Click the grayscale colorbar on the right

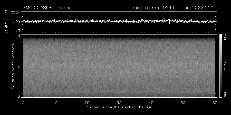220,66
